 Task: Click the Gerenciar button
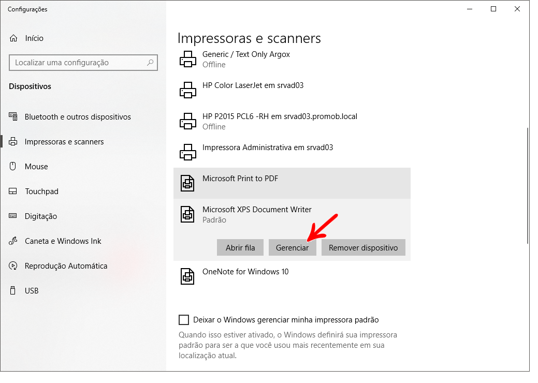[x=293, y=247]
